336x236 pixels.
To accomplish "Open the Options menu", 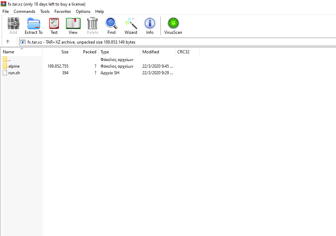I will pyautogui.click(x=83, y=12).
